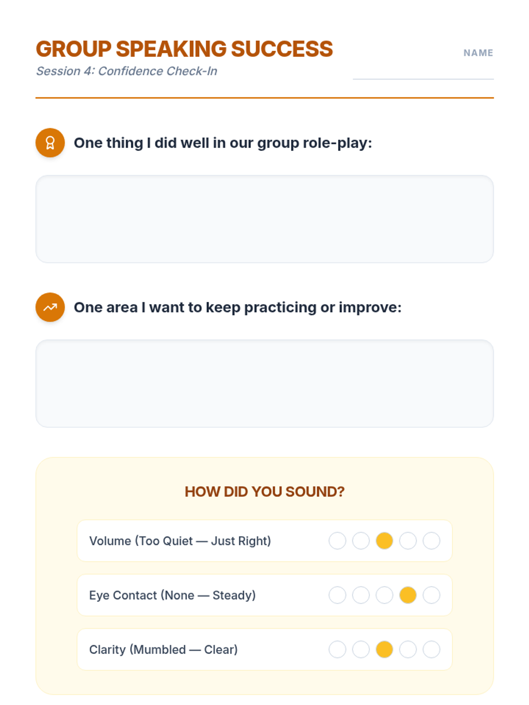Viewport: 529px width, 705px height.
Task: Select first Clarity circle (Mumbled)
Action: point(337,649)
